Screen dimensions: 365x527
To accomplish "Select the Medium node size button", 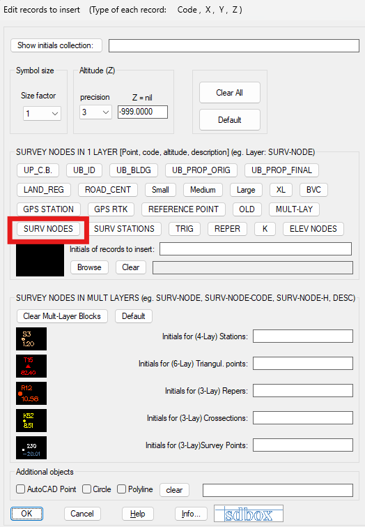I will (x=203, y=190).
